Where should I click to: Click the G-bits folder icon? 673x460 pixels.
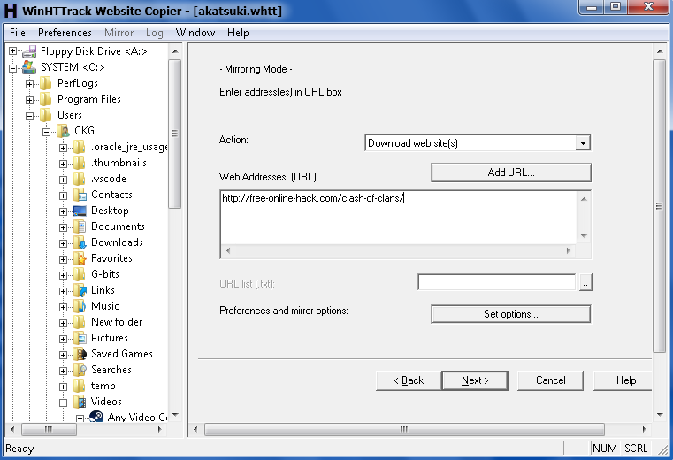click(80, 274)
